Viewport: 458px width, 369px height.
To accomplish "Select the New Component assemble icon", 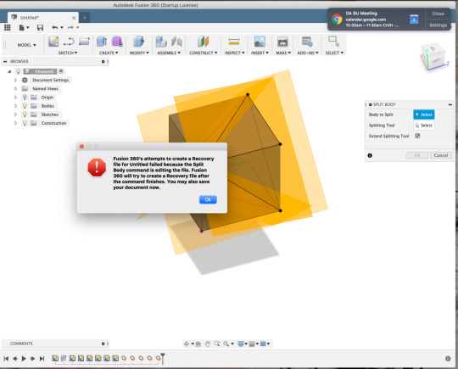I will (x=161, y=42).
